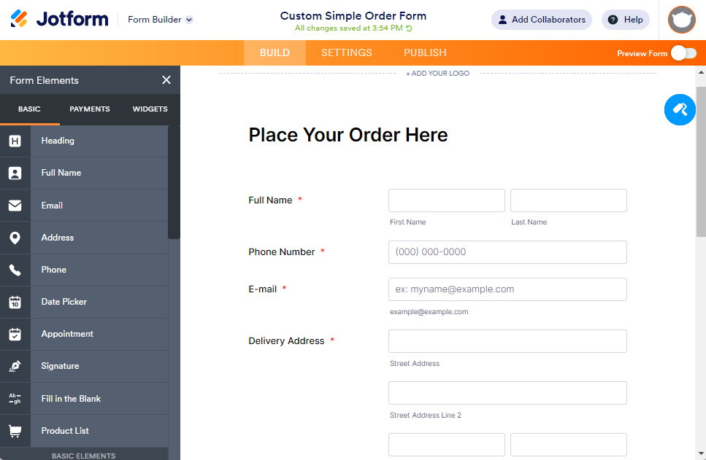706x460 pixels.
Task: Select the Delivery Address field label
Action: pos(286,341)
